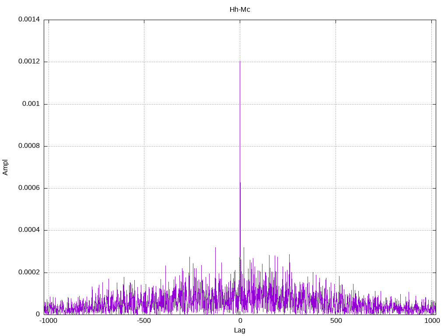The image size is (448, 336).
Task: Click the -500 x-axis tick label
Action: 144,321
